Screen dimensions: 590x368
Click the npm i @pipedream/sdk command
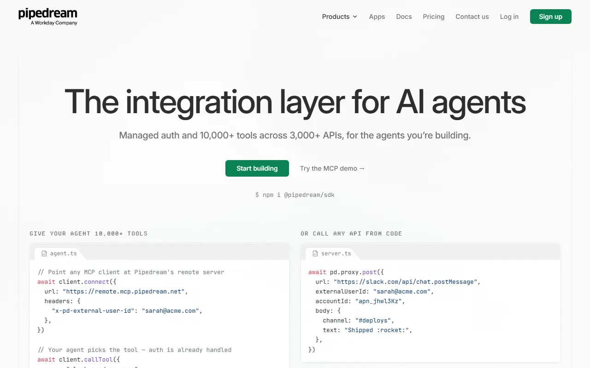pos(295,195)
